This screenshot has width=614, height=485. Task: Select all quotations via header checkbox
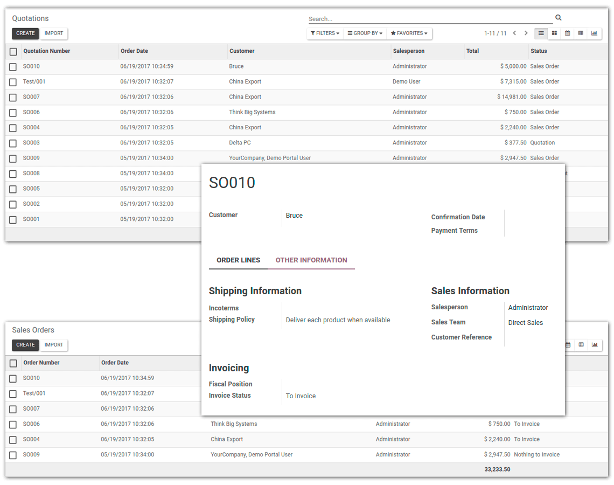click(x=13, y=51)
